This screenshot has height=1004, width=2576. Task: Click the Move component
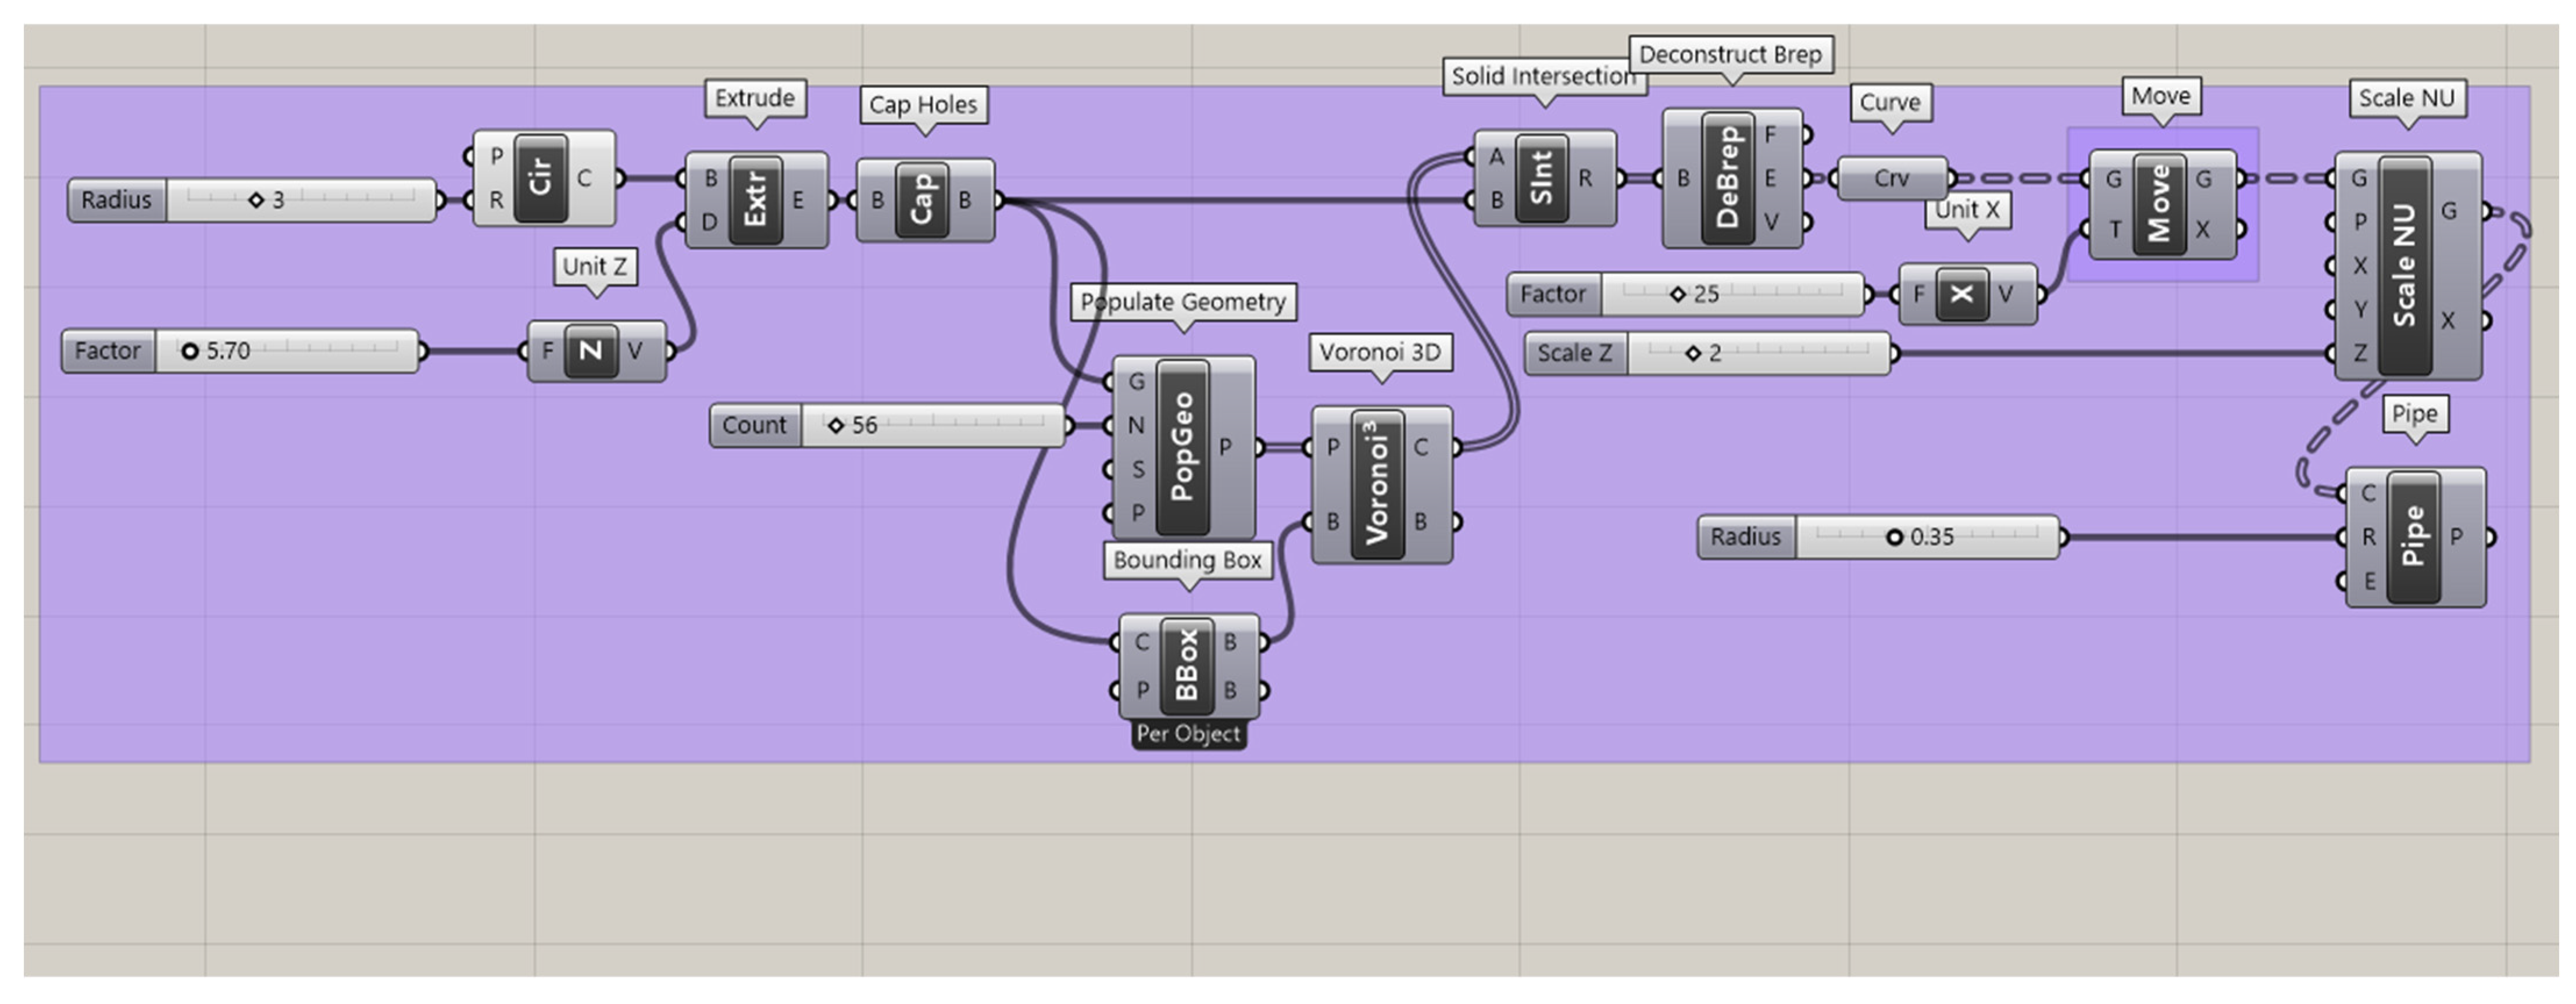pyautogui.click(x=2159, y=204)
